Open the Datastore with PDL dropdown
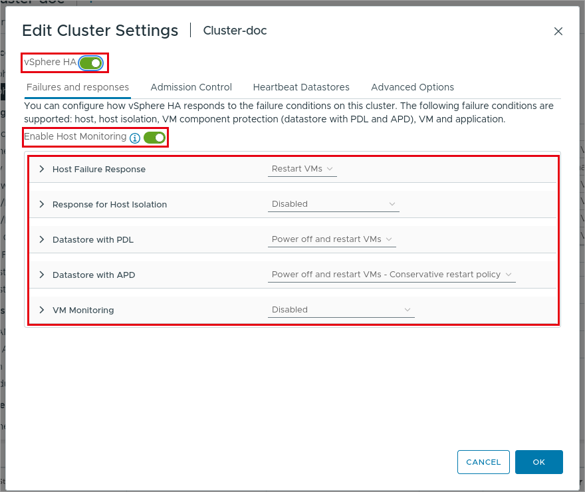This screenshot has height=492, width=585. pos(332,239)
